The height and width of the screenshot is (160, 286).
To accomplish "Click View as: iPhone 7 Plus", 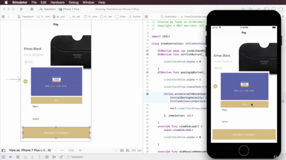I will [x=30, y=150].
